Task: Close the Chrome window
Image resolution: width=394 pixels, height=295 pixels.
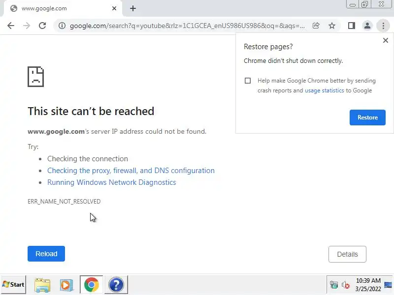Action: point(381,4)
